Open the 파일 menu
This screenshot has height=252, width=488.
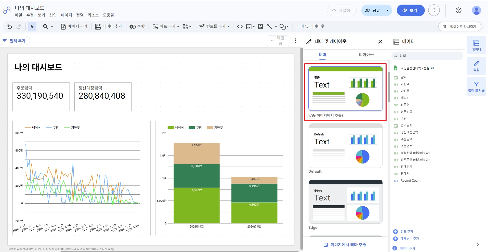tap(18, 15)
